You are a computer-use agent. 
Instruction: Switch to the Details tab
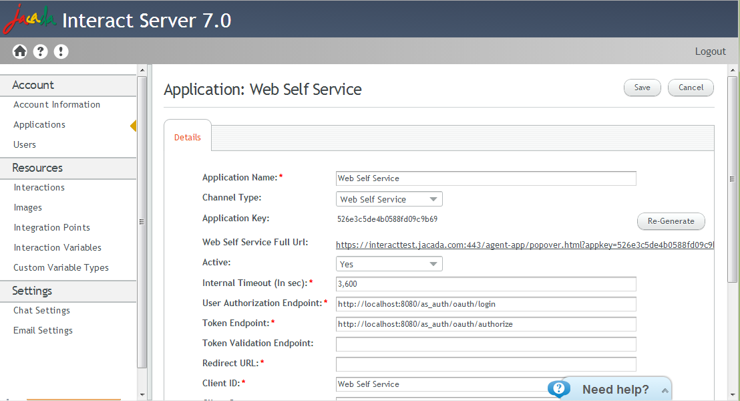pos(188,138)
